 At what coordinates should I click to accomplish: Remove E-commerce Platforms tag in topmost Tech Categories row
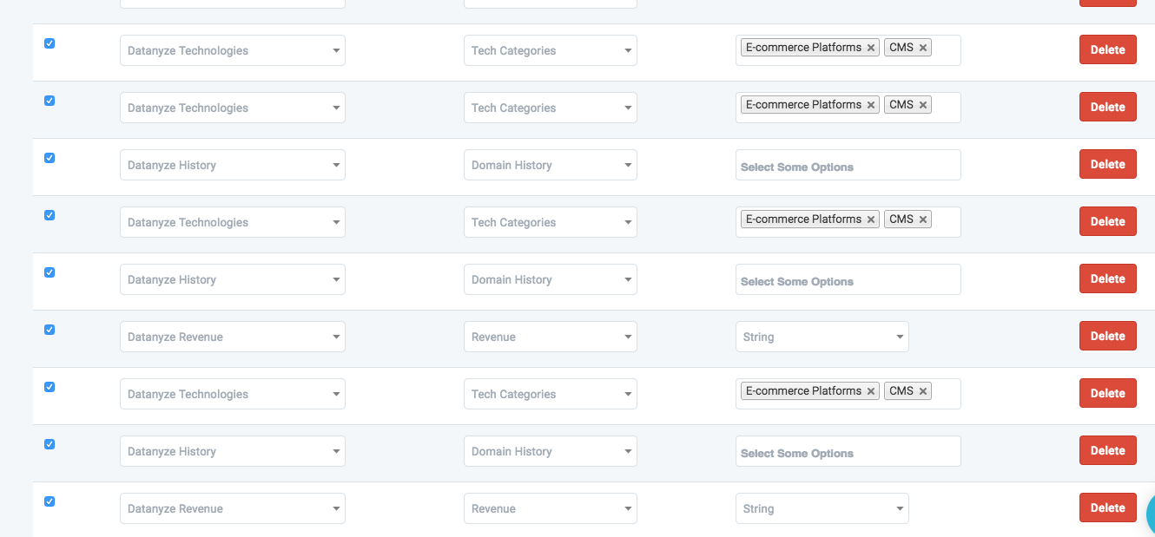coord(870,48)
